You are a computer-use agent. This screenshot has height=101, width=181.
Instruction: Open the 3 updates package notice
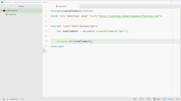click(168, 99)
